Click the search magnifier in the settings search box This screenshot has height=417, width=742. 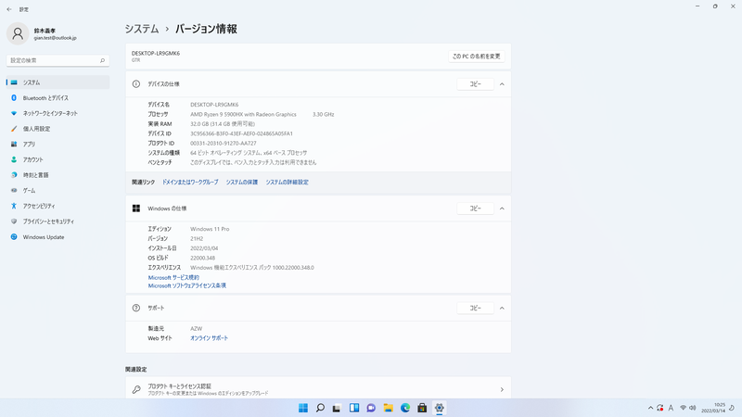pyautogui.click(x=102, y=60)
